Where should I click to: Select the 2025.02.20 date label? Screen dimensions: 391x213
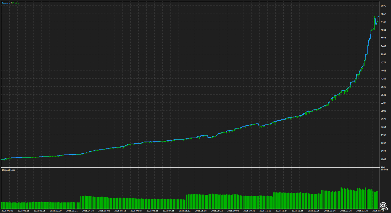(x=56, y=211)
